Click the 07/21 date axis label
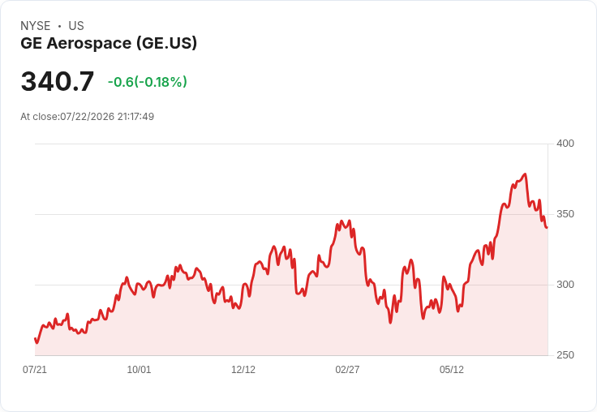 click(35, 370)
